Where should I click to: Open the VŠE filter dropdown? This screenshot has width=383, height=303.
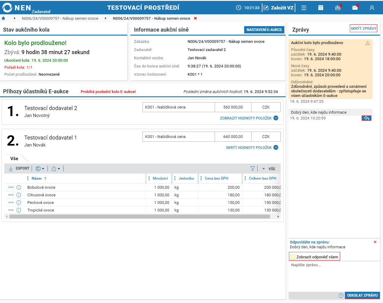coord(269,169)
